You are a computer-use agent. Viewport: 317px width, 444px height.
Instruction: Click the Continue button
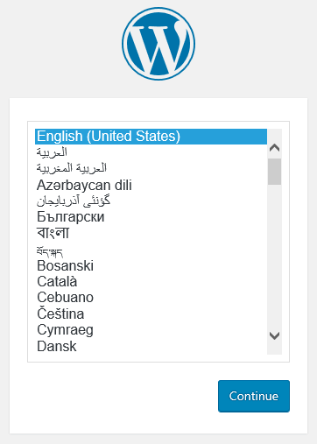pos(254,396)
